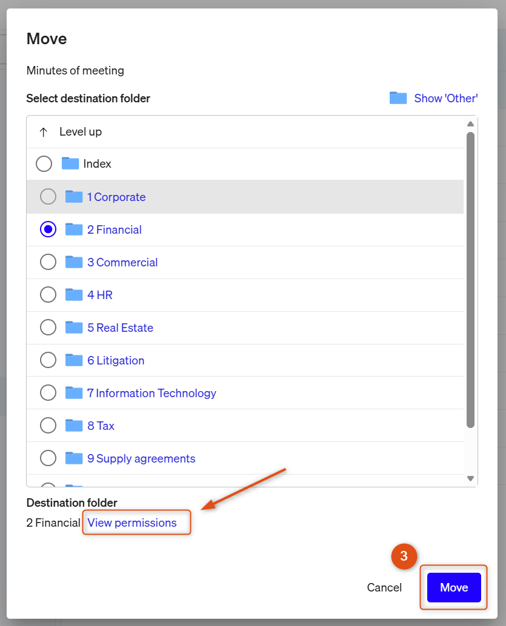Select the 4 HR radio button

[48, 295]
